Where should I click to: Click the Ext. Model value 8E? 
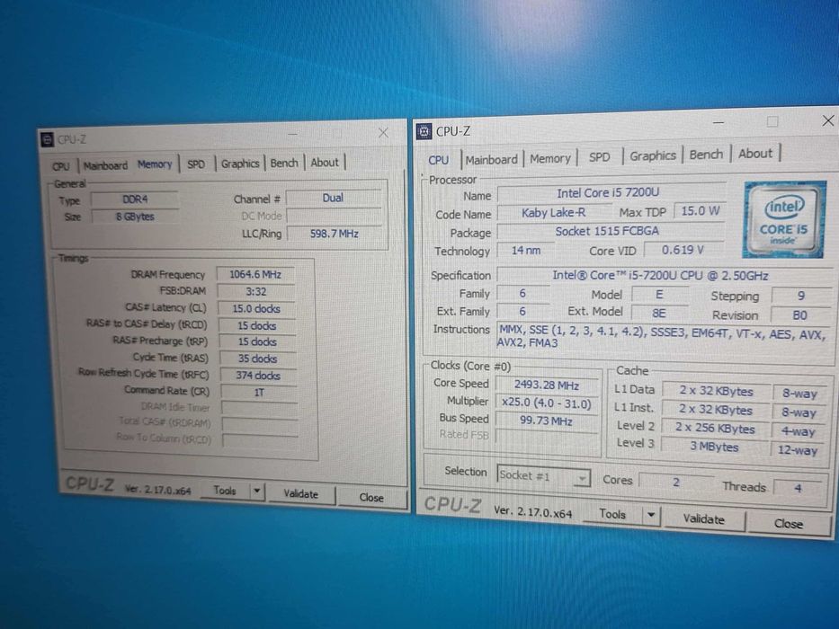(658, 314)
